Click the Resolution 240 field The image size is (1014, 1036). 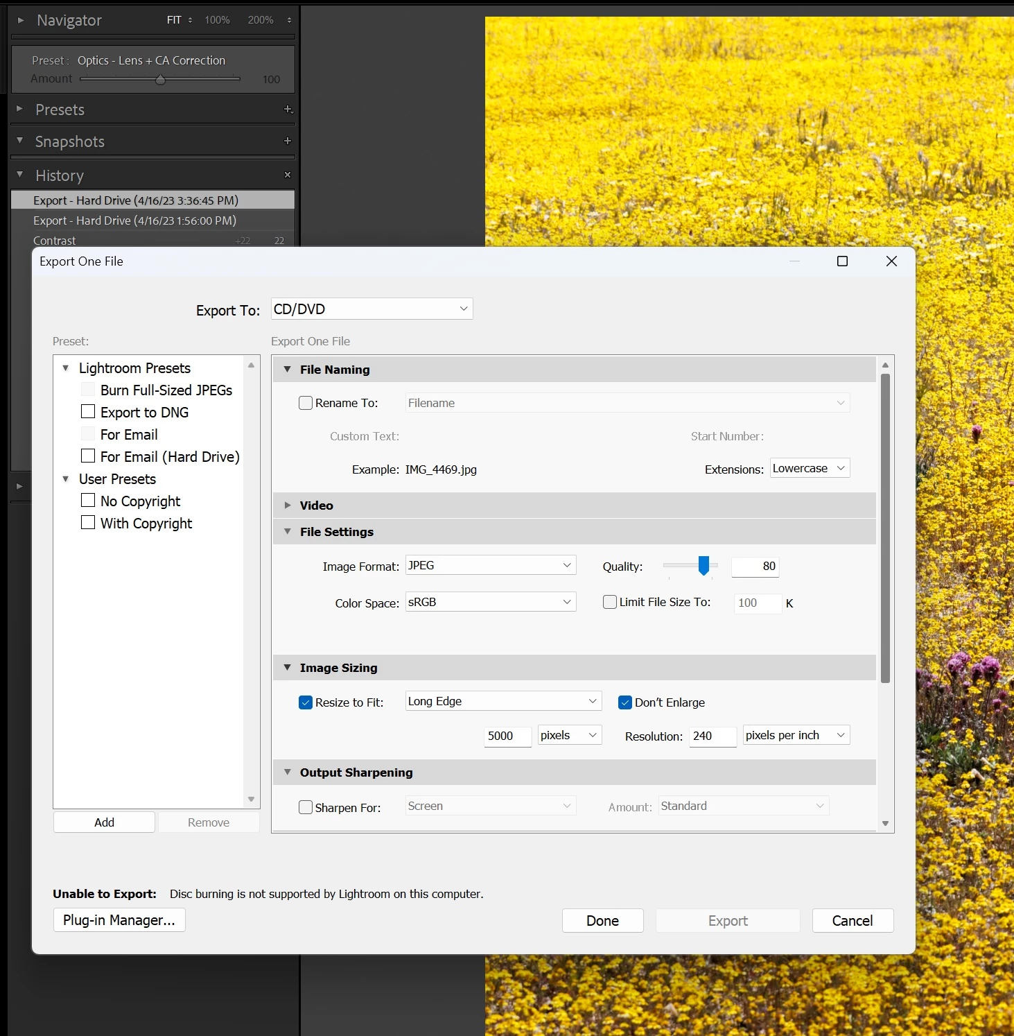coord(713,736)
